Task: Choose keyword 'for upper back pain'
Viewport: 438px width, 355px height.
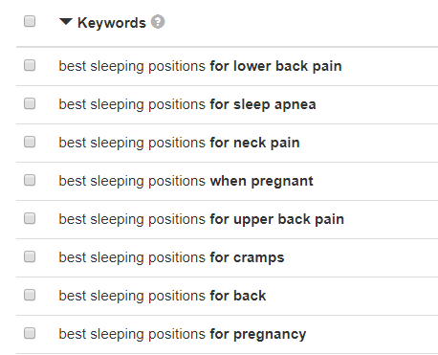Action: [277, 219]
